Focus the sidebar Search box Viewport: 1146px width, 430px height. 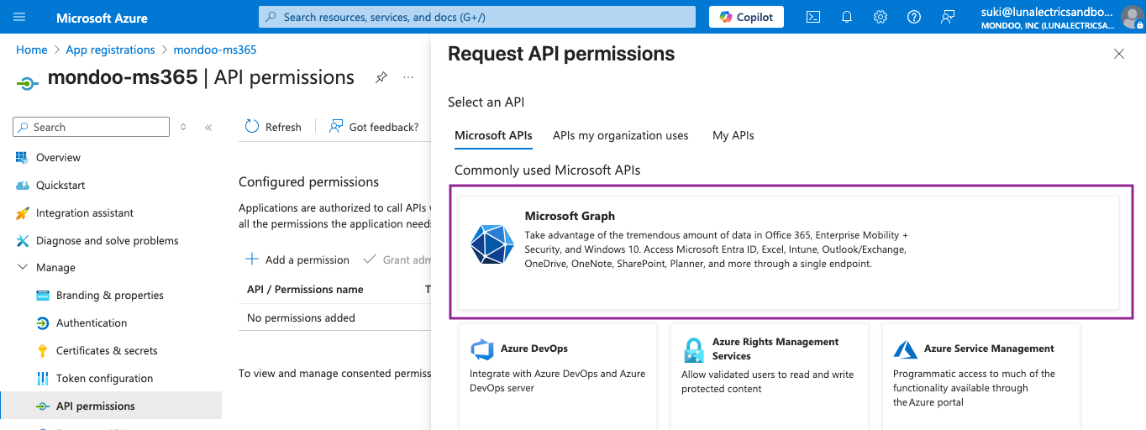coord(92,127)
